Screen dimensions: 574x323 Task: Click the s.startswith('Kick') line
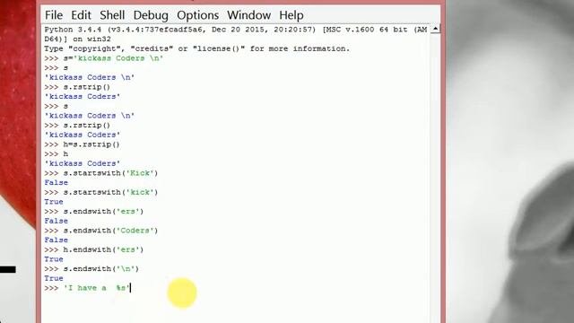[x=101, y=173]
